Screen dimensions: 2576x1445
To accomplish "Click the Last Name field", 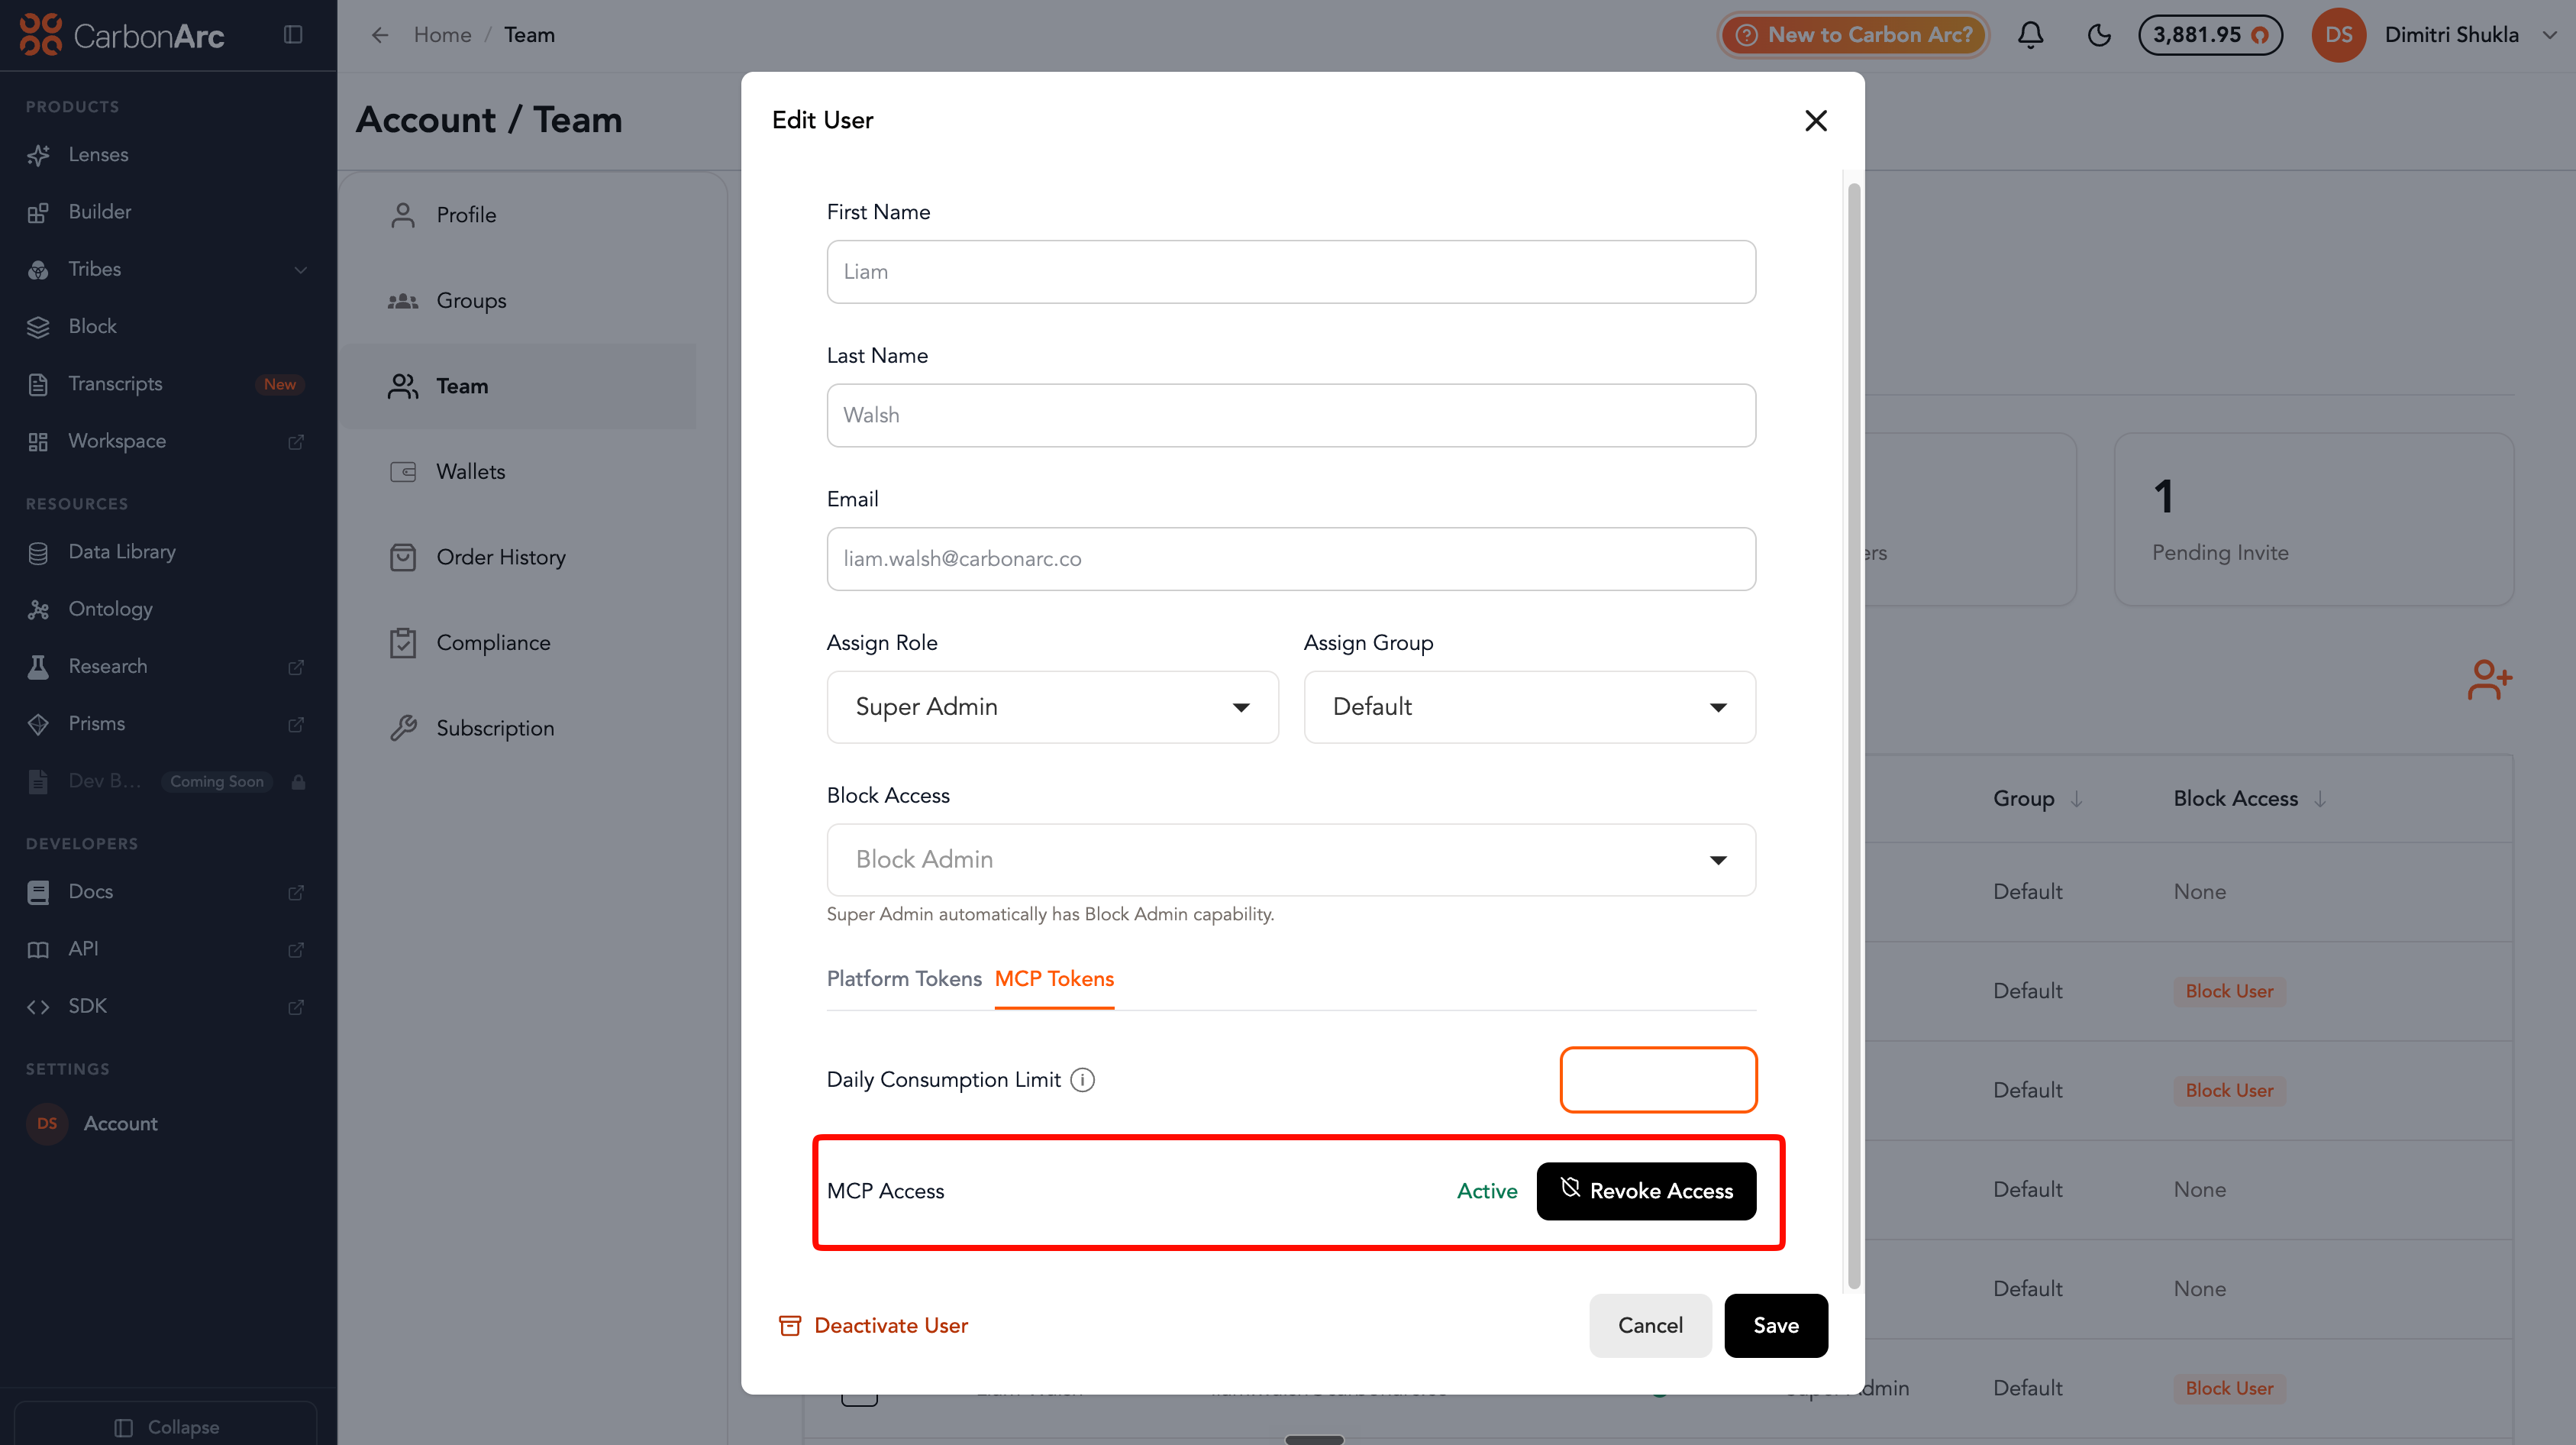I will point(1291,416).
